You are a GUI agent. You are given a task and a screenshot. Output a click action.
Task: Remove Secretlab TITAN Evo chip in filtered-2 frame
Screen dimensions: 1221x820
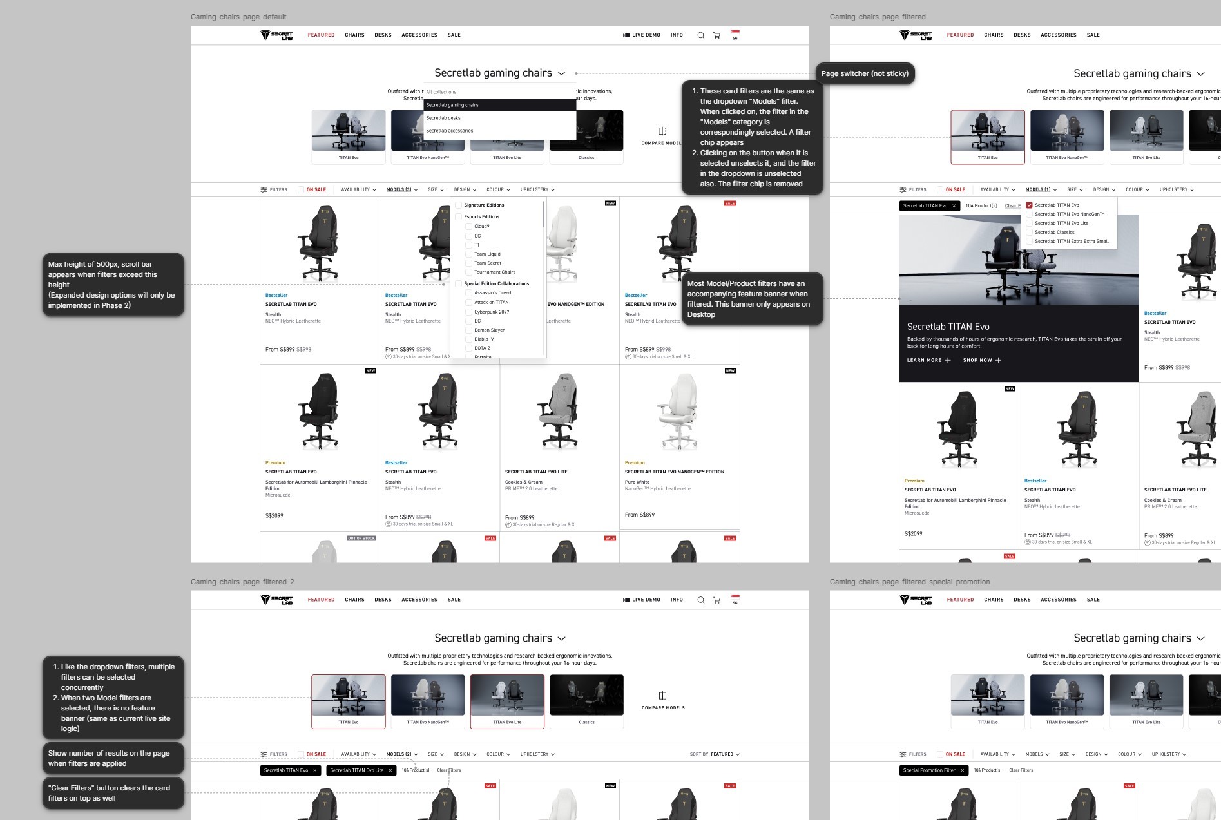314,770
